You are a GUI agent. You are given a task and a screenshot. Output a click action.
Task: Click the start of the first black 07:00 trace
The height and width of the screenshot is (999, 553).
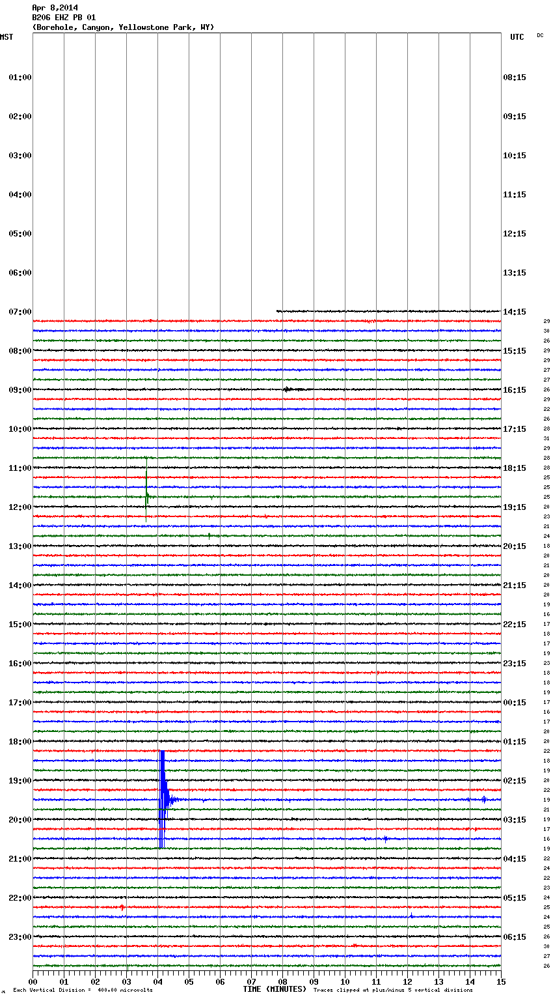[278, 311]
